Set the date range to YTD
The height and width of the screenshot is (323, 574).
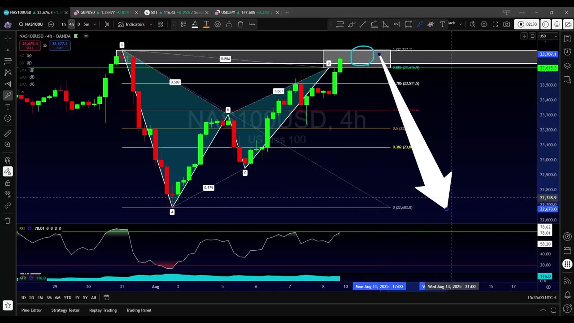point(67,297)
